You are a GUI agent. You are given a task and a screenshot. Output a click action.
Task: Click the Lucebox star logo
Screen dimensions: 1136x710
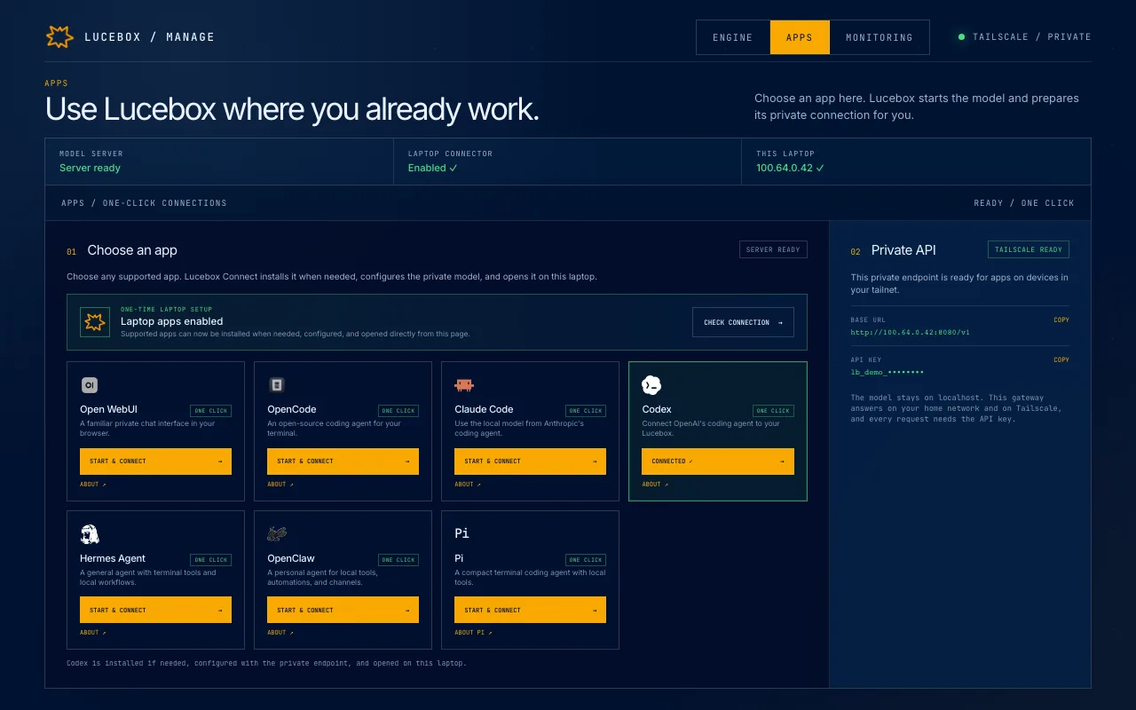pyautogui.click(x=59, y=37)
